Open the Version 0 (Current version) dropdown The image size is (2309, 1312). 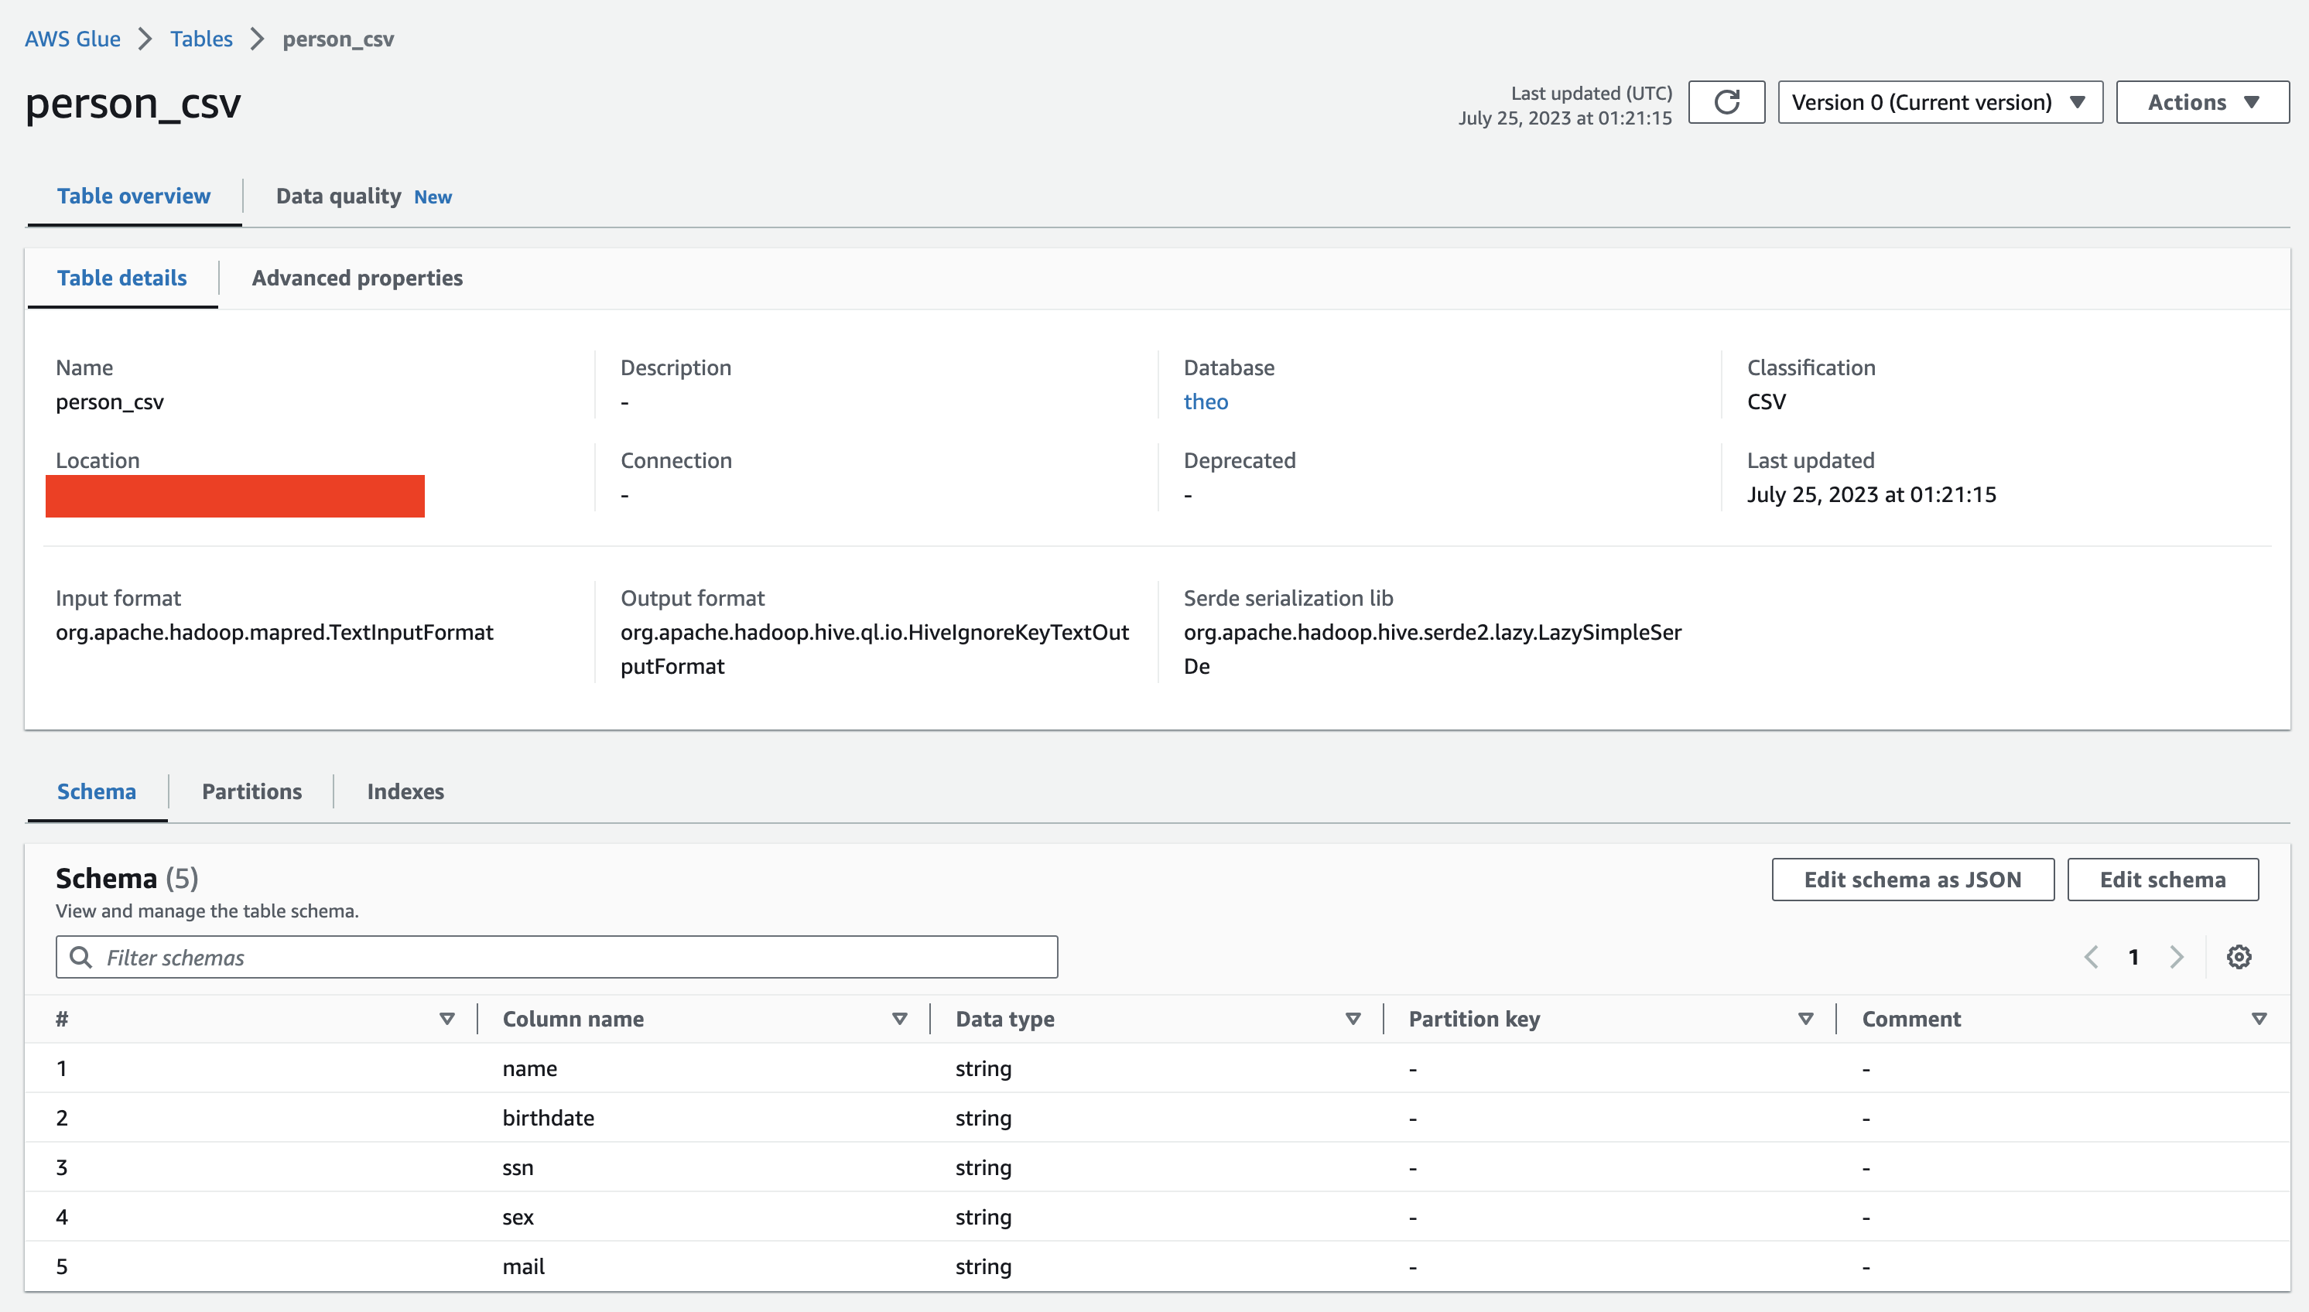[x=1939, y=102]
